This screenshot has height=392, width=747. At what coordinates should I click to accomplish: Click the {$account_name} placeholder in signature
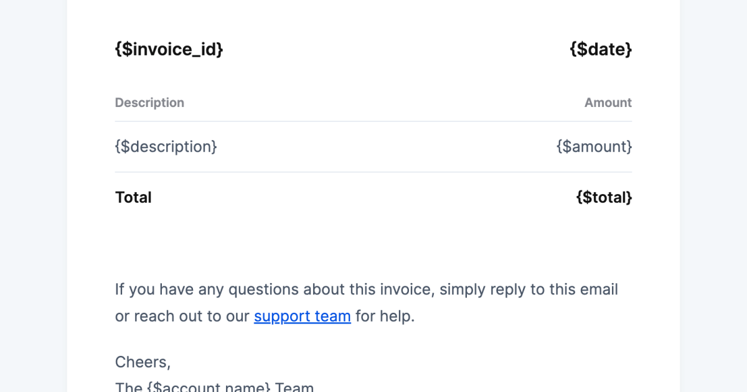click(209, 387)
